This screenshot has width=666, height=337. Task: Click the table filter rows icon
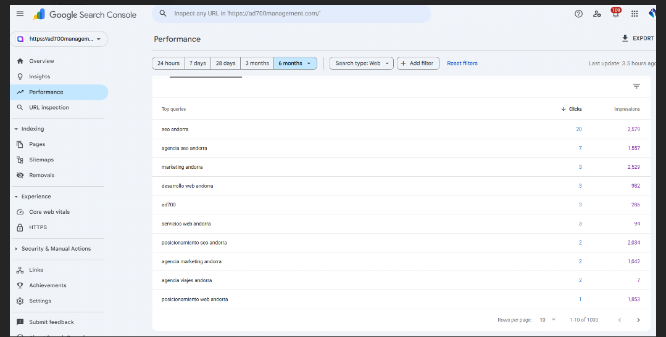[x=636, y=86]
